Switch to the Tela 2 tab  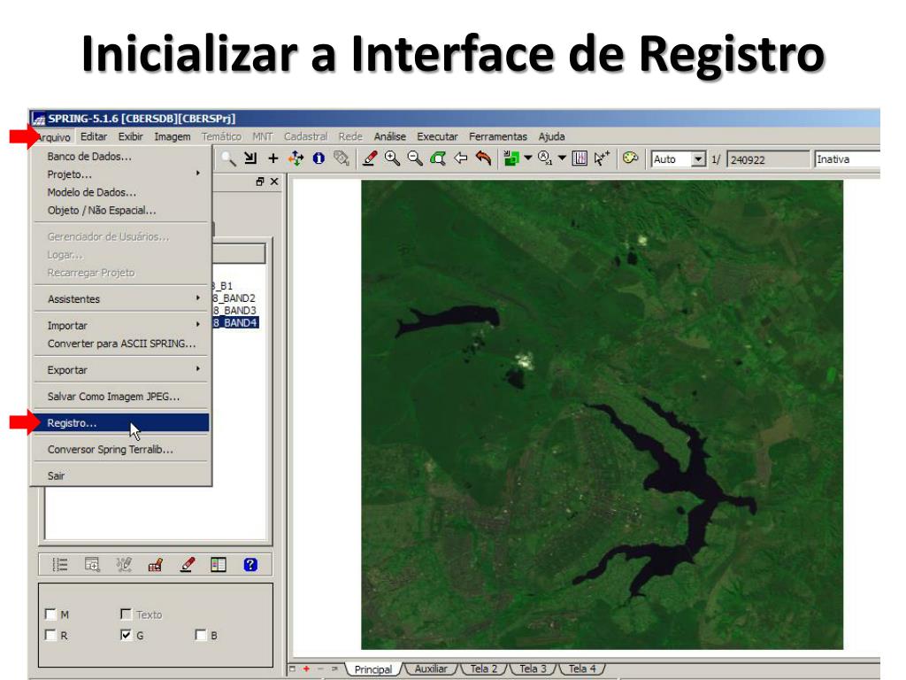coord(484,669)
